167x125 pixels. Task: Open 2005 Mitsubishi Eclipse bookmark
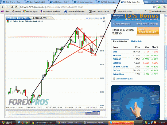point(75,11)
